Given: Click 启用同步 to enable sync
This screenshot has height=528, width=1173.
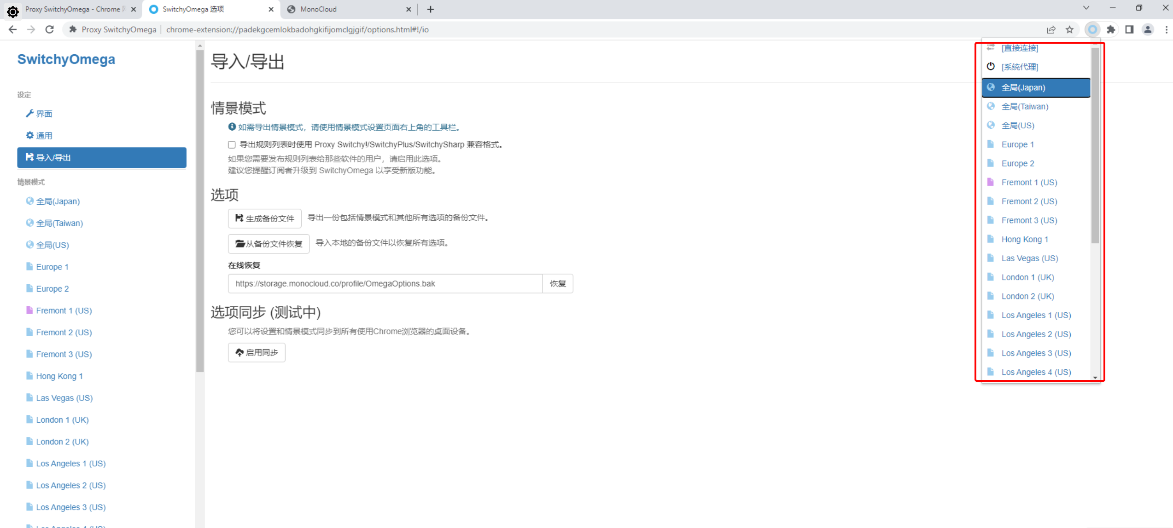Looking at the screenshot, I should tap(257, 352).
